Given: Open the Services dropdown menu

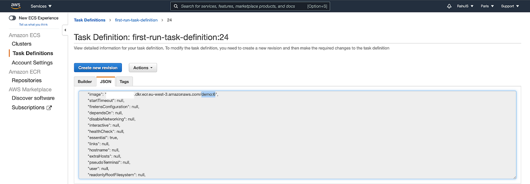Looking at the screenshot, I should [x=41, y=6].
